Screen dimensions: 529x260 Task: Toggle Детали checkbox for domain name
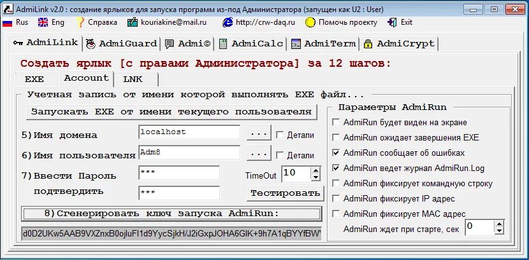[280, 135]
